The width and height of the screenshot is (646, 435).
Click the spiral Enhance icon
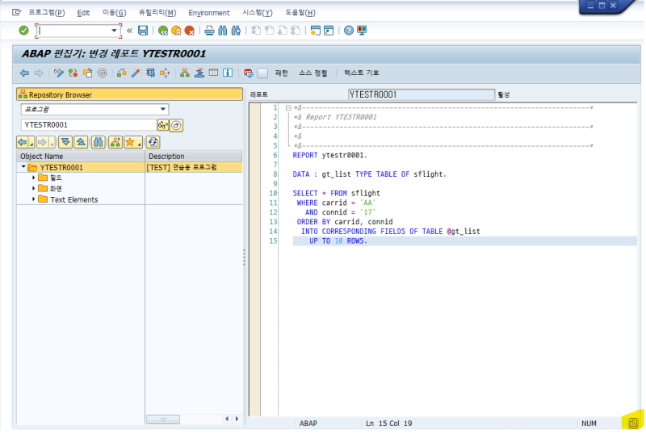click(x=102, y=73)
